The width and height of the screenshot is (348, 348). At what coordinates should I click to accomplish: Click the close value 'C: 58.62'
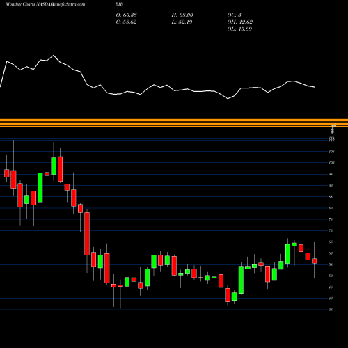coord(126,22)
